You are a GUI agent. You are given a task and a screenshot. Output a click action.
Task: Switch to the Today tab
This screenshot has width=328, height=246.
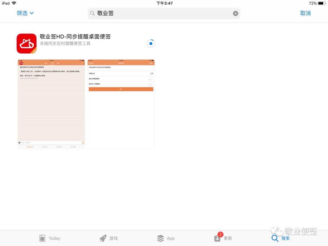pyautogui.click(x=50, y=238)
